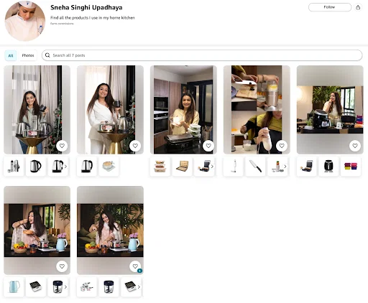Expand more products under third post
This screenshot has height=303, width=368.
coord(212,167)
